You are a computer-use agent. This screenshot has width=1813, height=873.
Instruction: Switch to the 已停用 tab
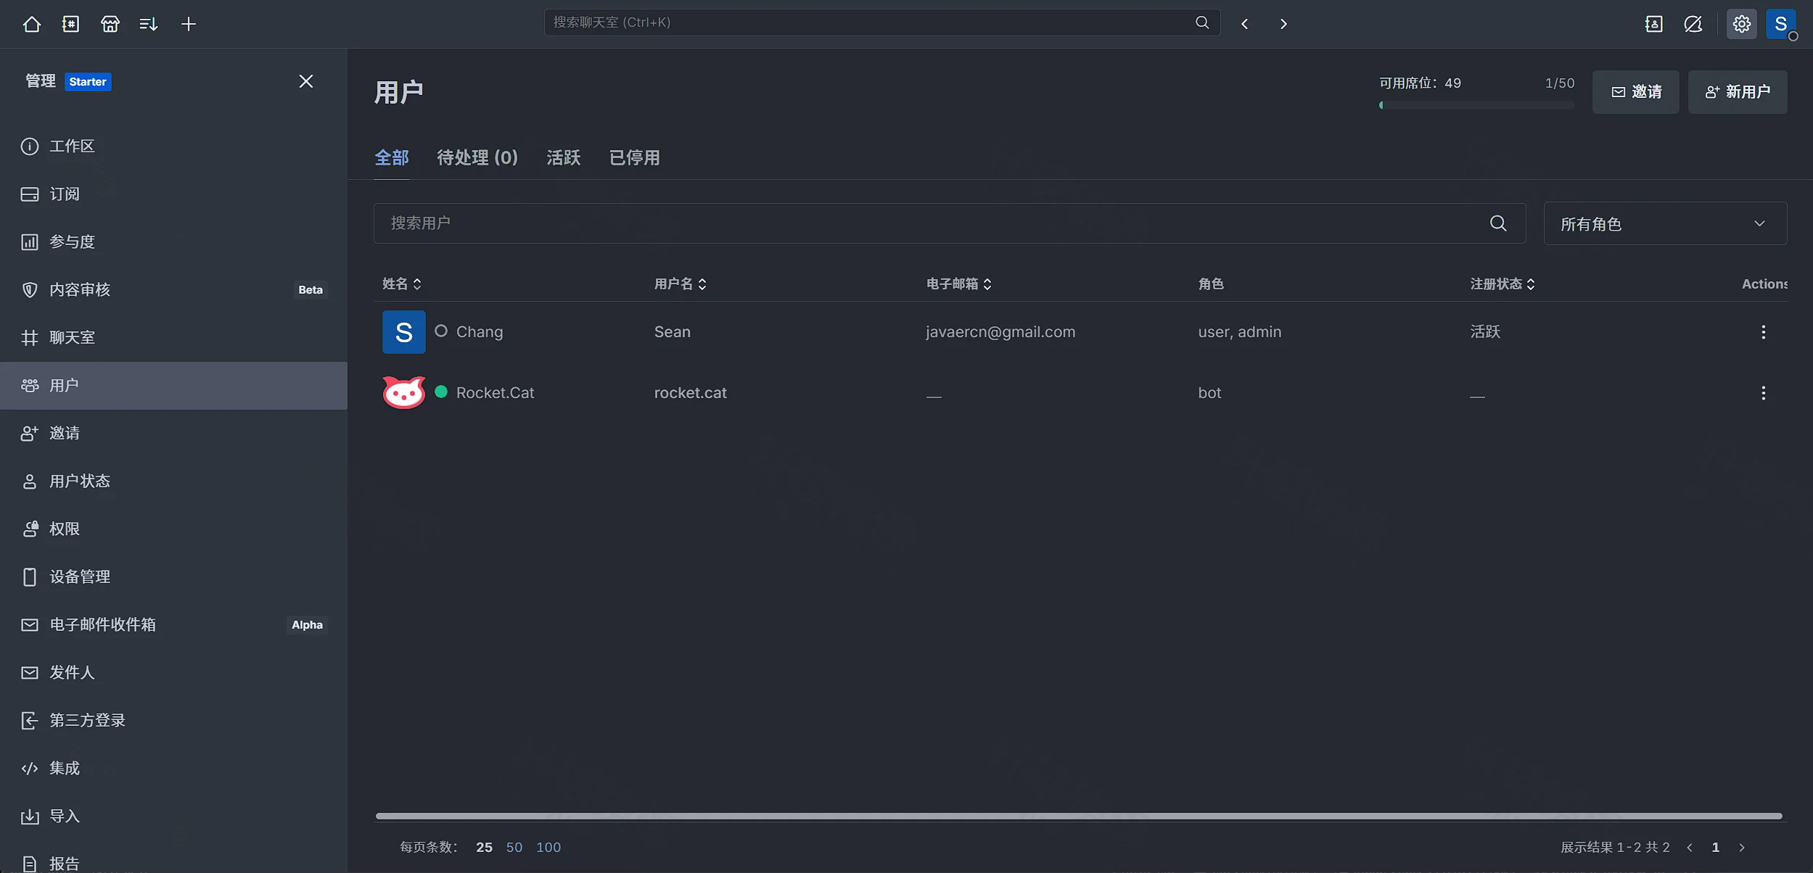(x=635, y=157)
